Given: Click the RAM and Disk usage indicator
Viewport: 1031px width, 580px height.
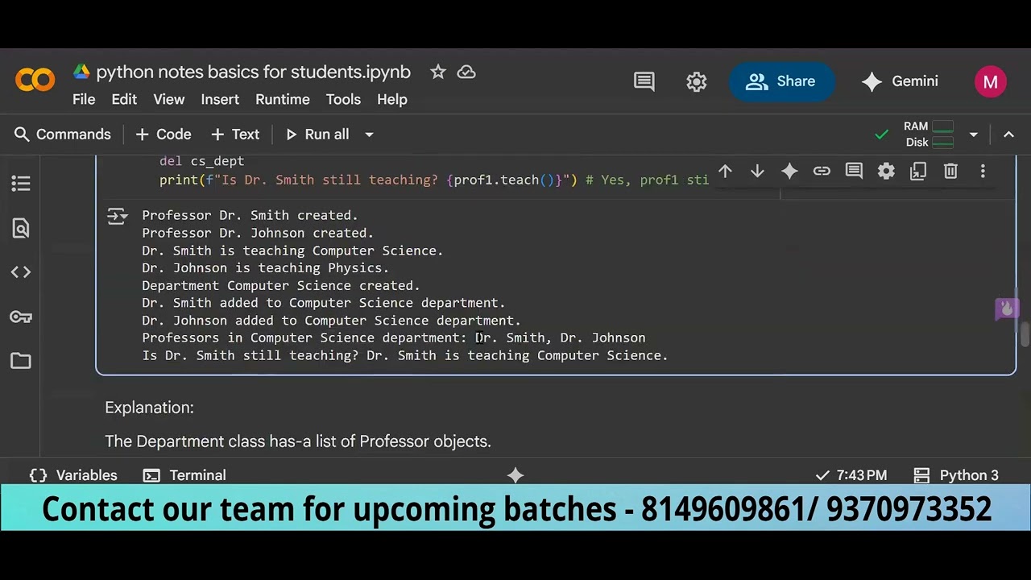Looking at the screenshot, I should coord(929,135).
